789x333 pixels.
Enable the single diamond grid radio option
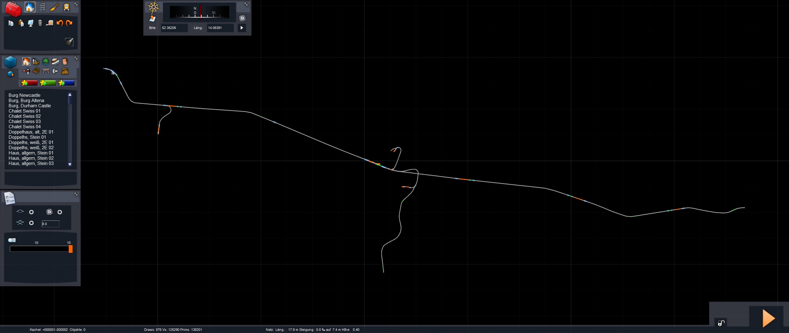[31, 212]
